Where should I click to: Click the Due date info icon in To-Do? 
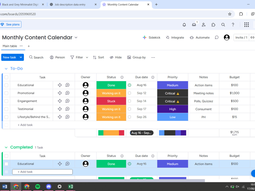pos(153,77)
